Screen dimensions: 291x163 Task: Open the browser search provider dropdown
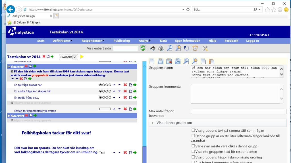(259, 10)
